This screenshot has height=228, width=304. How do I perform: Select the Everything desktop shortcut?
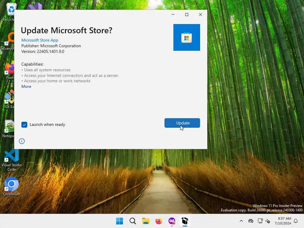[x=9, y=41]
